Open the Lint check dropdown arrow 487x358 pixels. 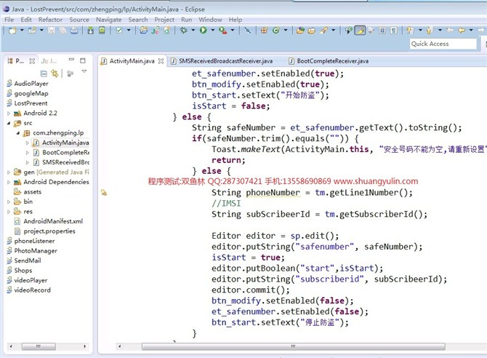(x=129, y=30)
